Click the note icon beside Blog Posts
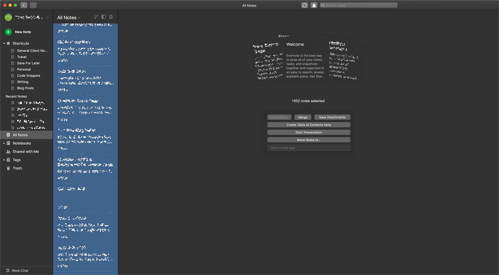 (13, 88)
